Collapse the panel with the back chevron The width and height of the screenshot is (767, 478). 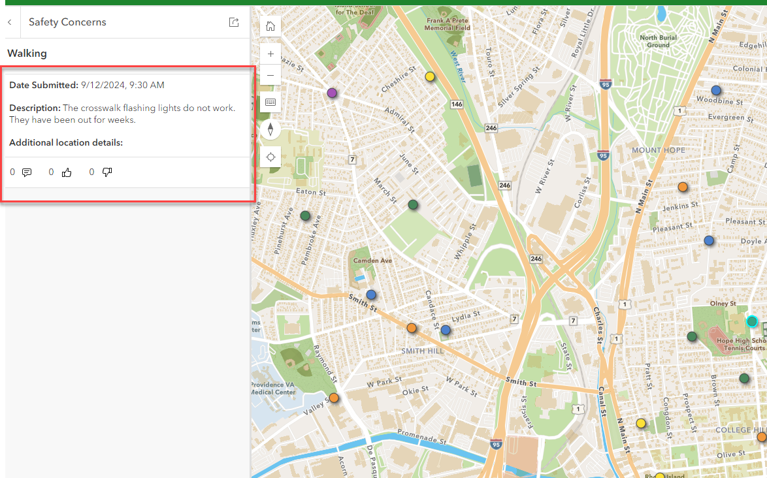click(x=10, y=22)
